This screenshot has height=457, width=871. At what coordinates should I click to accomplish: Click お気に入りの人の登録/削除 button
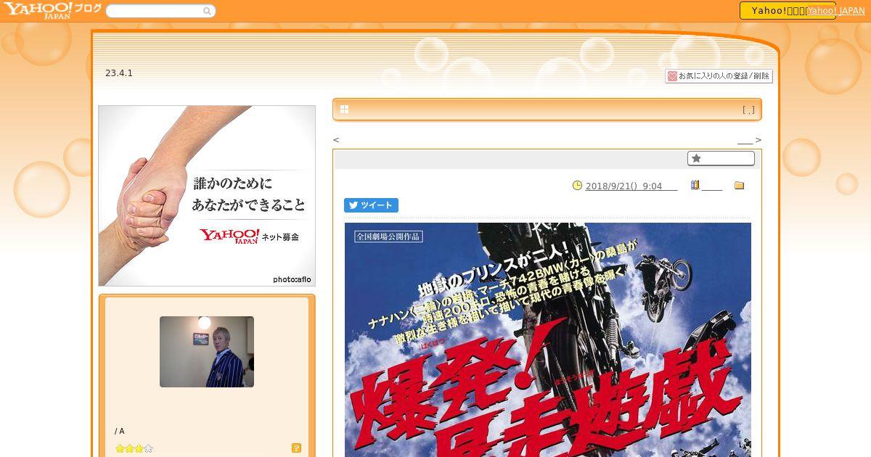[719, 76]
